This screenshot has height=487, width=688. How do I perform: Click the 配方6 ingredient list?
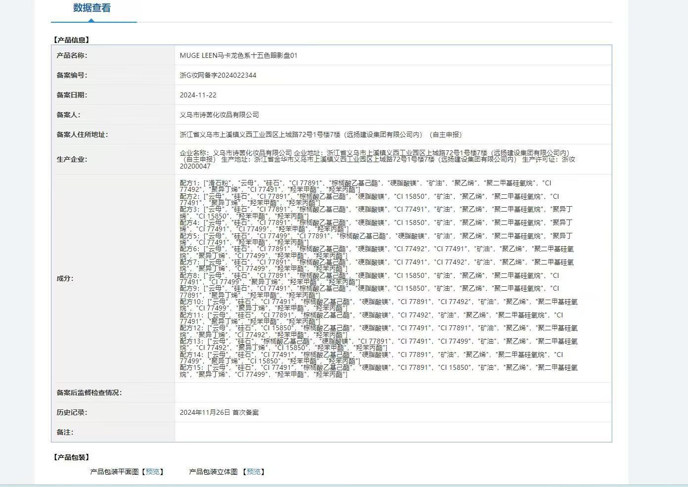coord(377,252)
